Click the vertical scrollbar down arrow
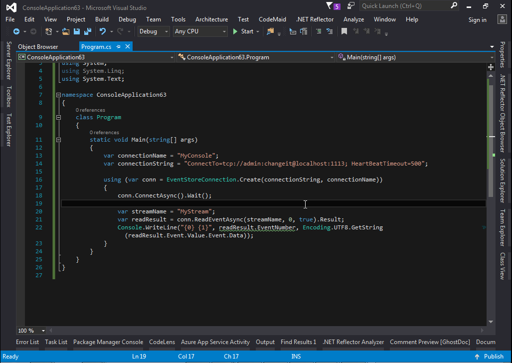Screen dimensions: 512x363 click(491, 322)
